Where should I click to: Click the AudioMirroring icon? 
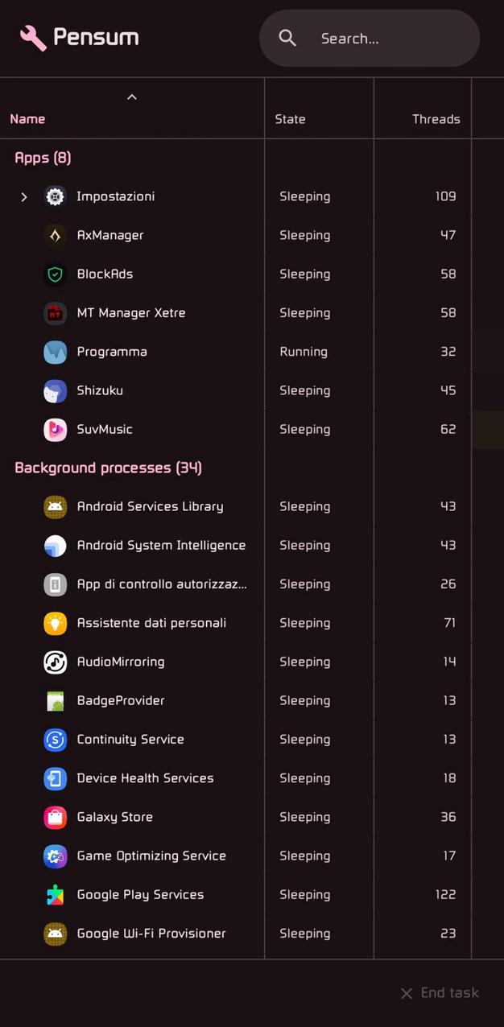point(55,662)
